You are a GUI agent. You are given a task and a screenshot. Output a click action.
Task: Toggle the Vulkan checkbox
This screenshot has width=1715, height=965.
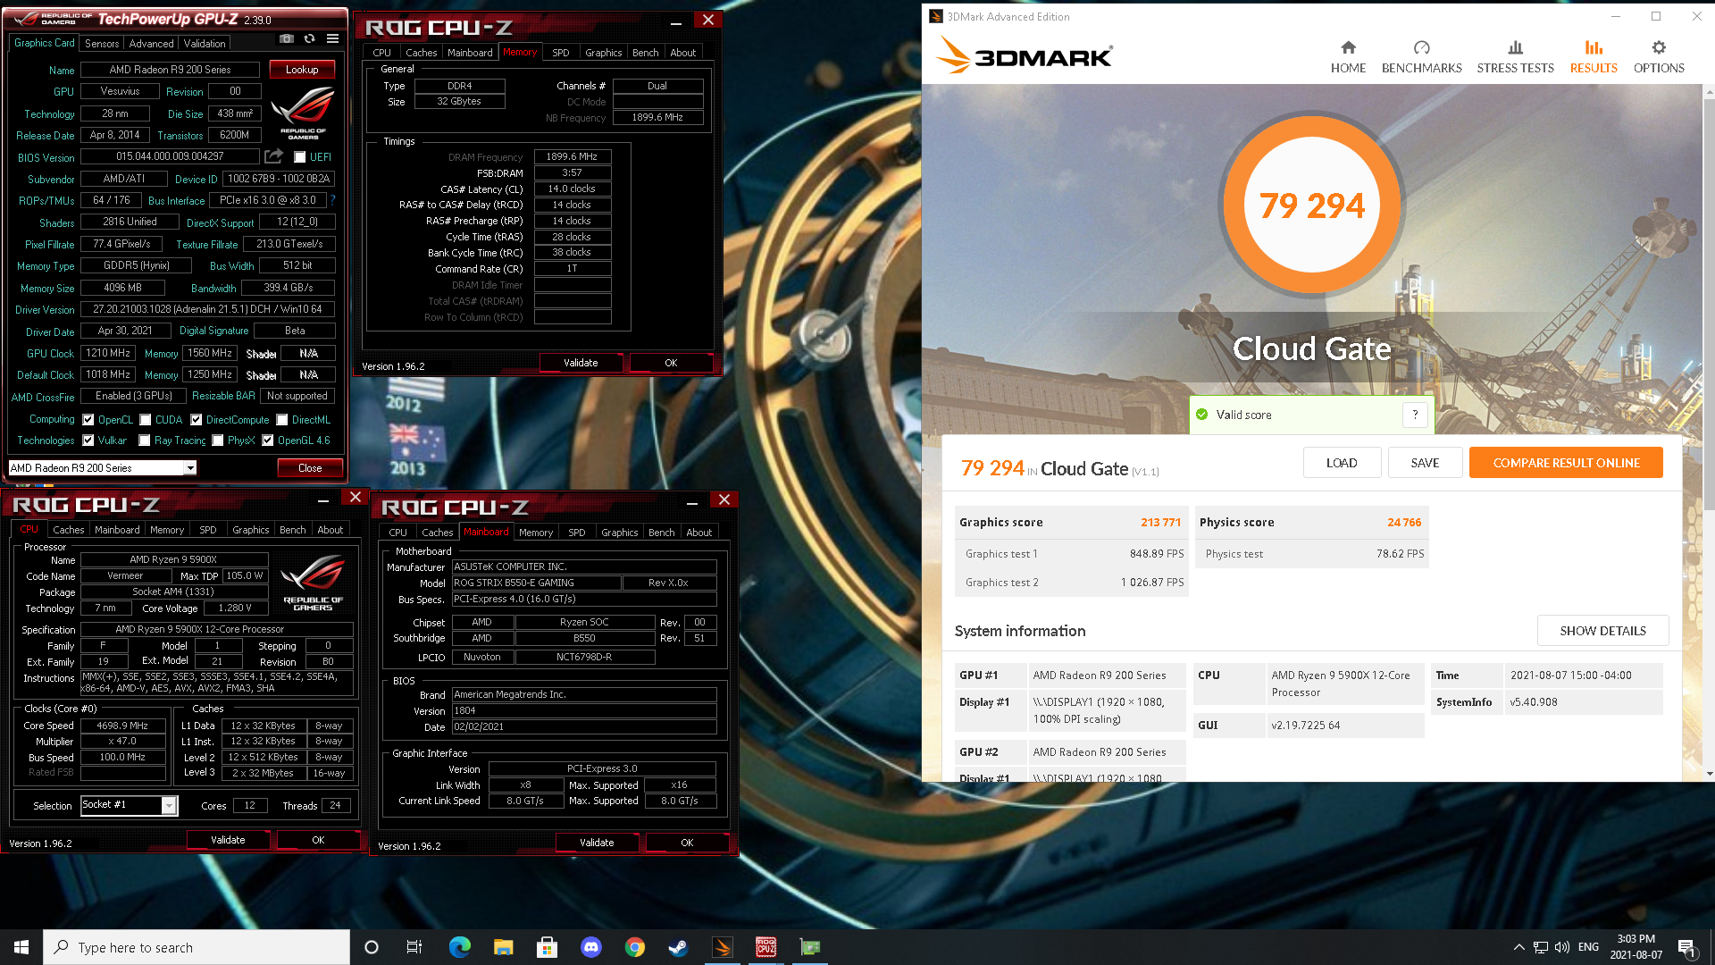pos(88,440)
